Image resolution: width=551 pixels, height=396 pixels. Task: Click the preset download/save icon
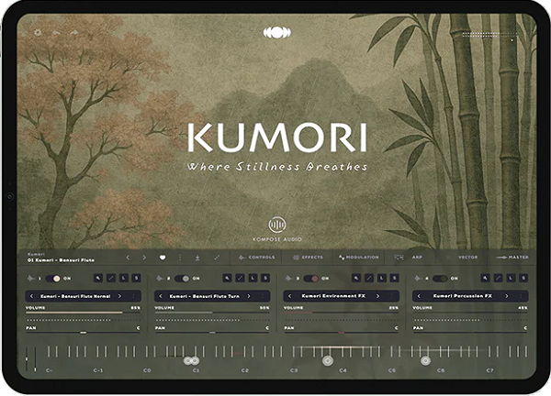coord(197,258)
